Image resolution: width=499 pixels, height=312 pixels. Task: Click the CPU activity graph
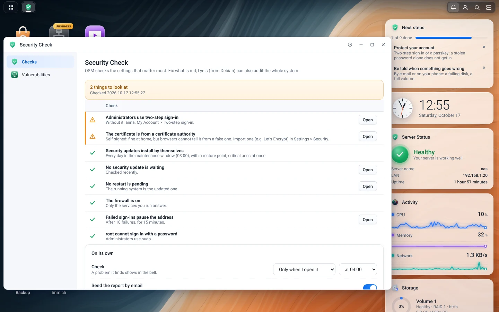(x=439, y=225)
